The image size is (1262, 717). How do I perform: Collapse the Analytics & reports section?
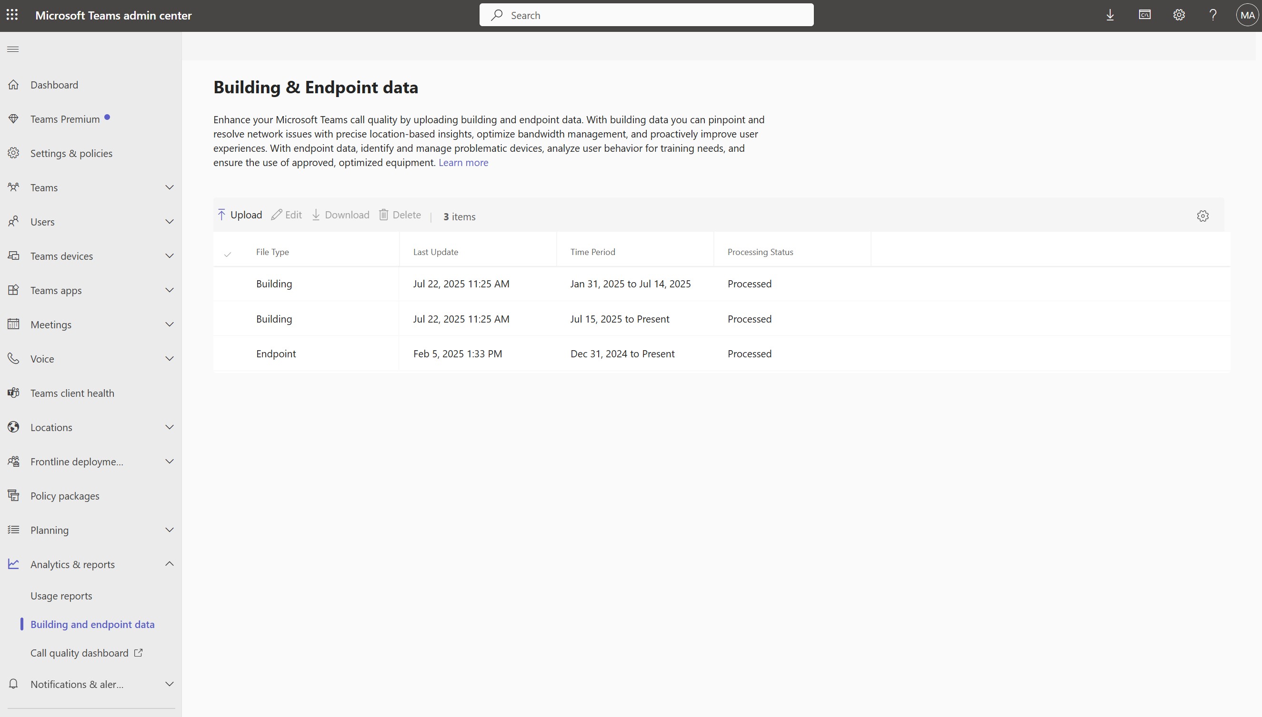coord(169,564)
